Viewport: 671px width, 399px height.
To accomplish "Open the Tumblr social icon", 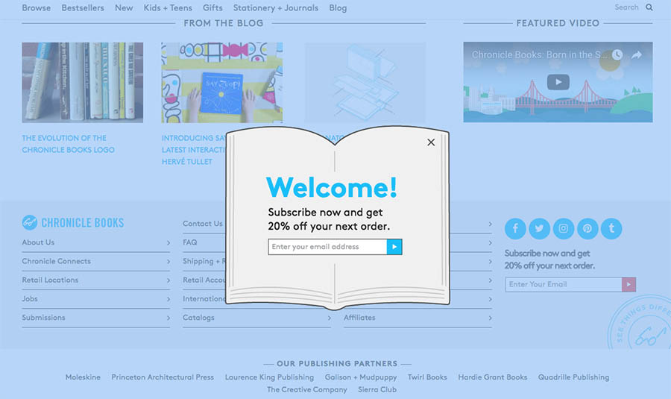I will click(611, 229).
